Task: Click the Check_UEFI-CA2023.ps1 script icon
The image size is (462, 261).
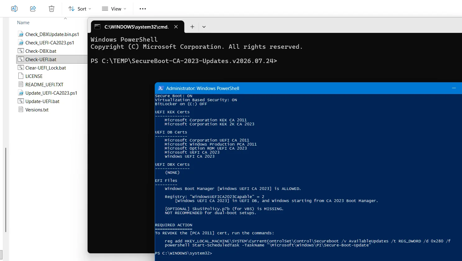Action: (x=21, y=43)
